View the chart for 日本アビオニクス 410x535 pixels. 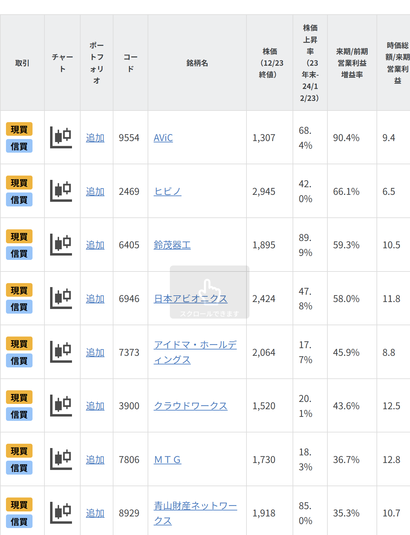coord(61,298)
